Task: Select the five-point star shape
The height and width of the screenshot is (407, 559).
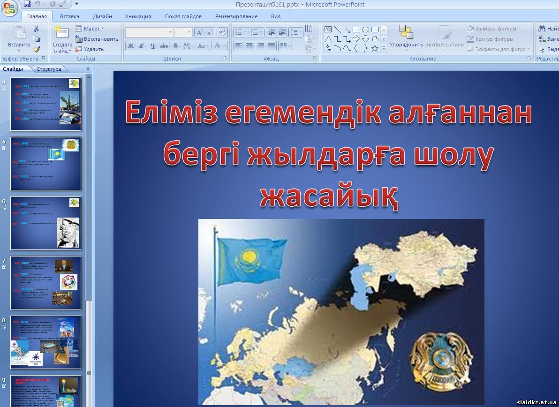Action: [x=374, y=48]
